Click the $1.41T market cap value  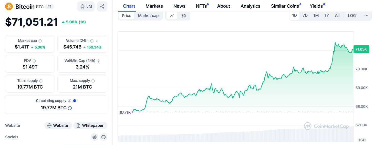(22, 47)
